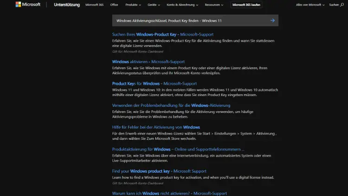This screenshot has width=348, height=196.
Task: Expand Konto & Abrechnung menu
Action: click(x=182, y=5)
